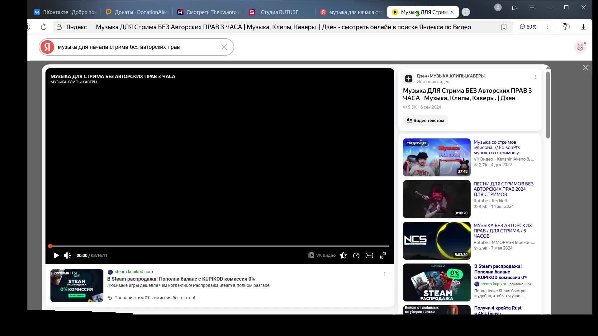Close the video overlay with X icon
Screen dimensions: 598x336
coord(586,68)
